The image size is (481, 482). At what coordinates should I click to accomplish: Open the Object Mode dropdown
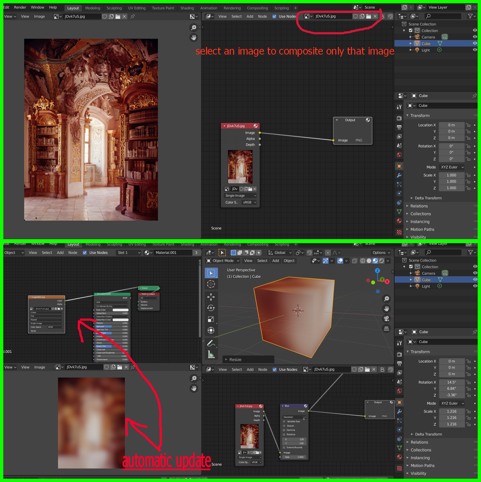pos(223,261)
